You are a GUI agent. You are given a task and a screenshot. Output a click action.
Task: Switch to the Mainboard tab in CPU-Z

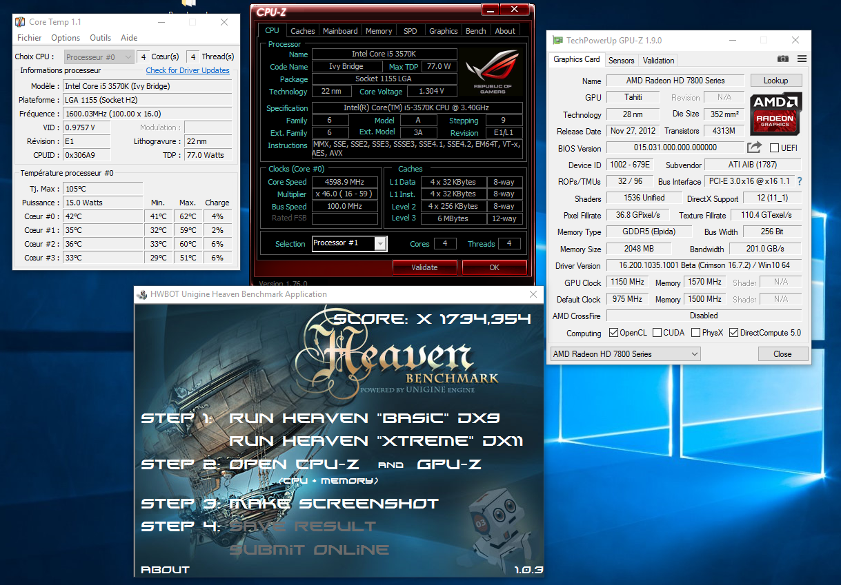[340, 31]
